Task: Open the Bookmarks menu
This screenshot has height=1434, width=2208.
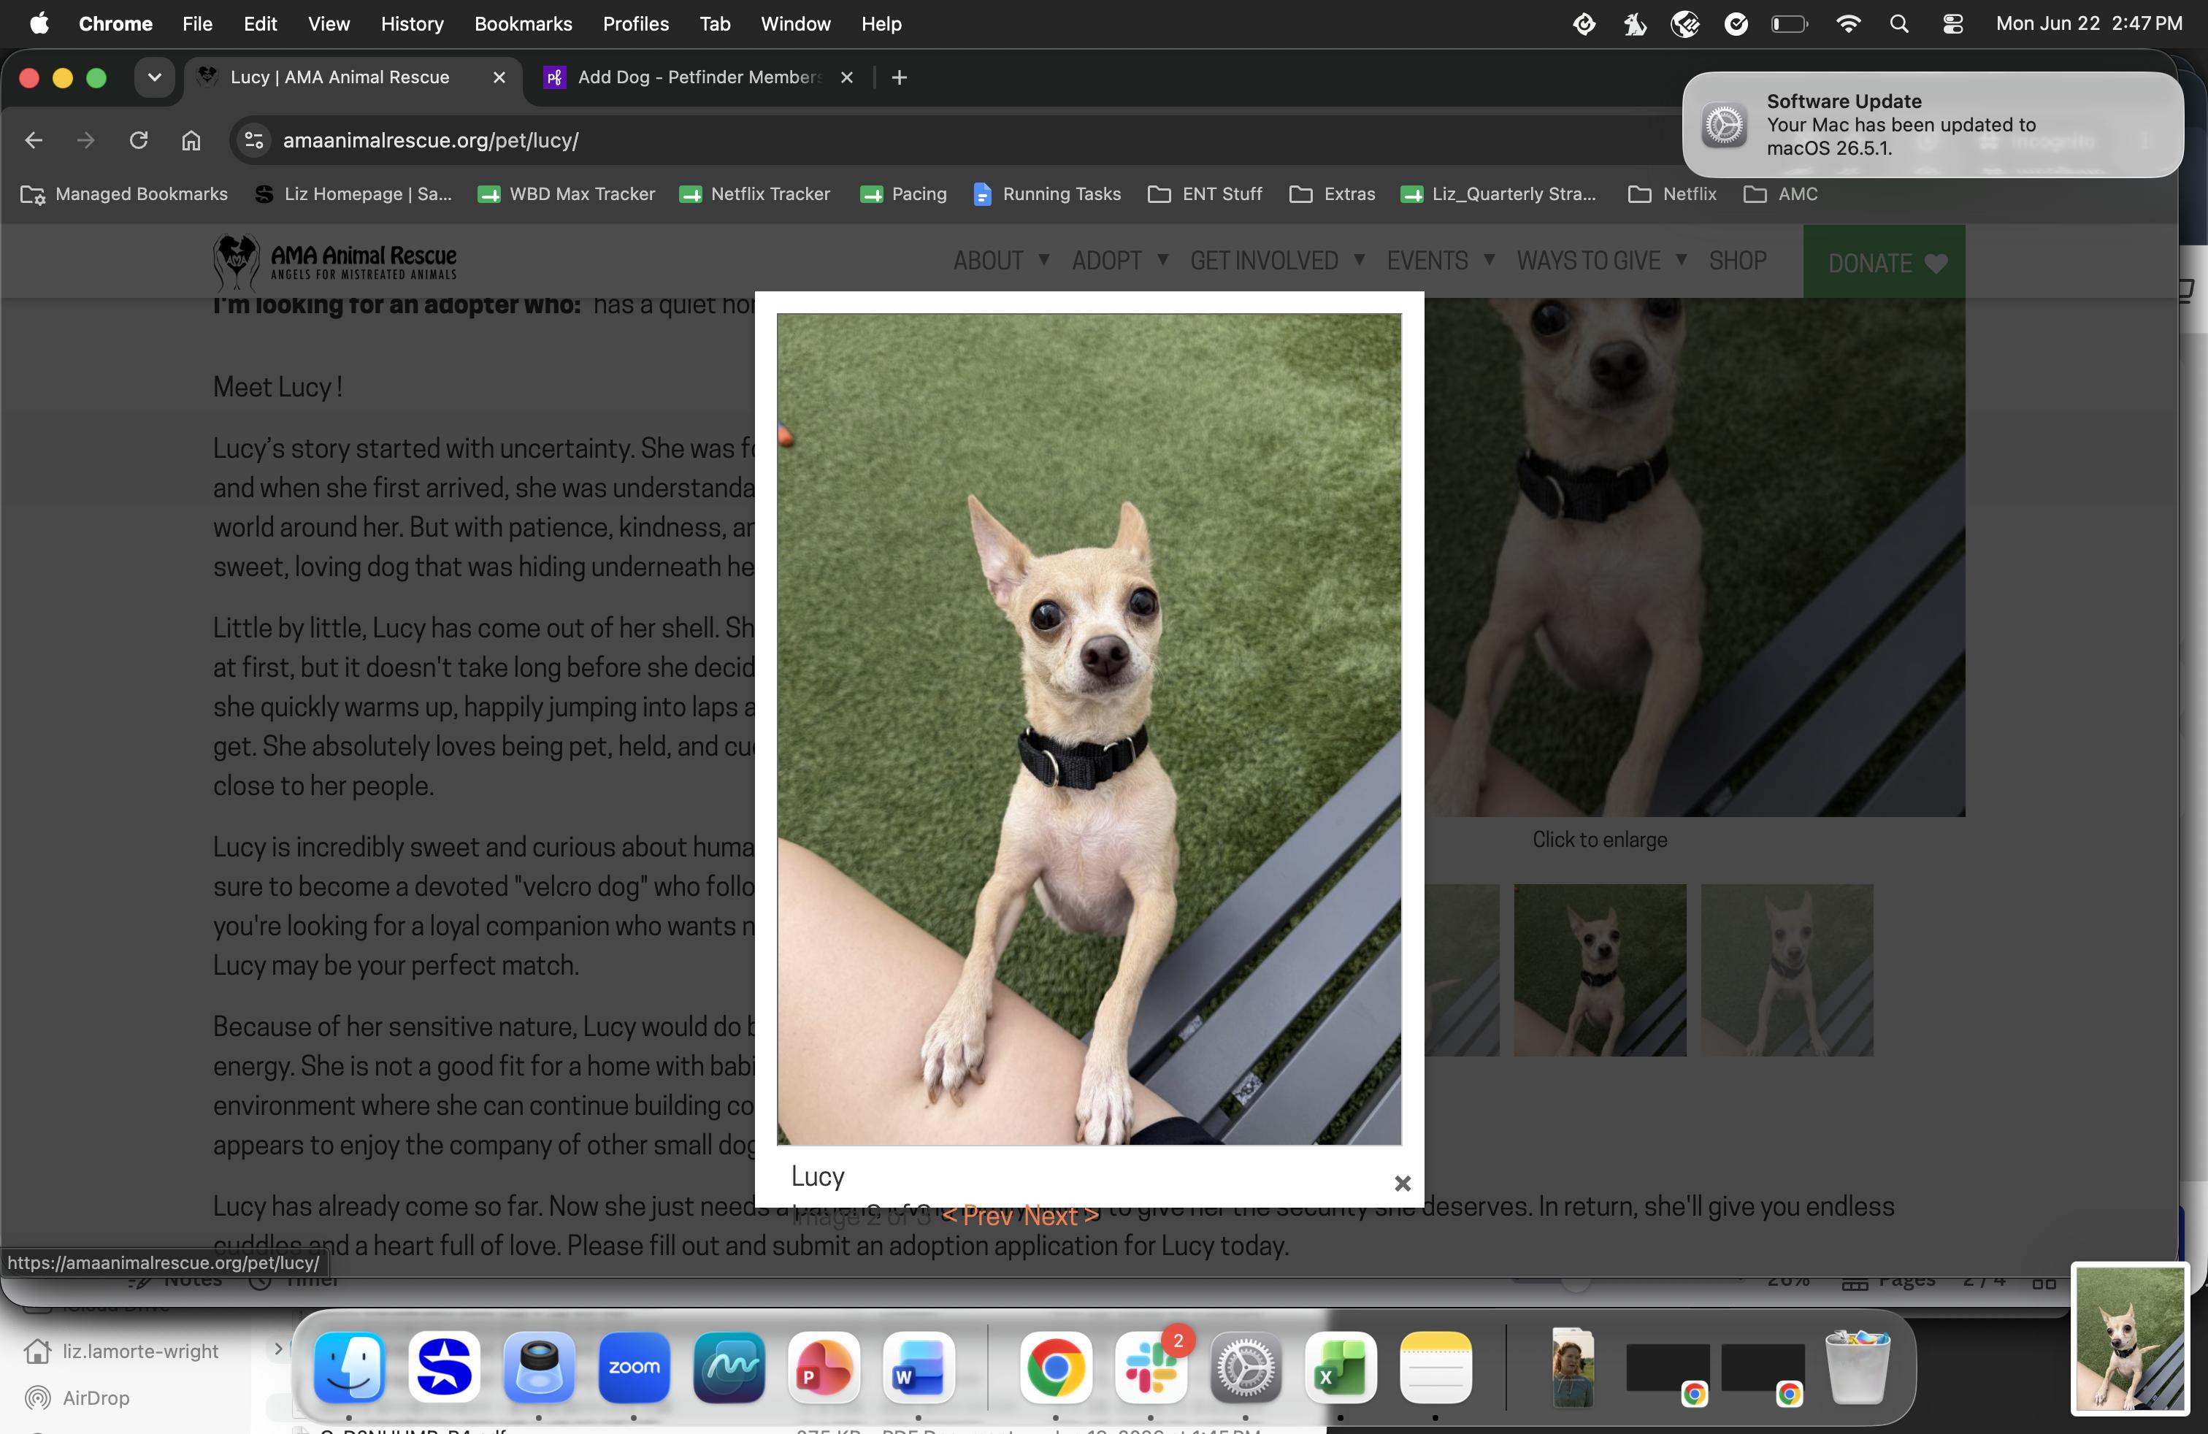Action: 524,23
